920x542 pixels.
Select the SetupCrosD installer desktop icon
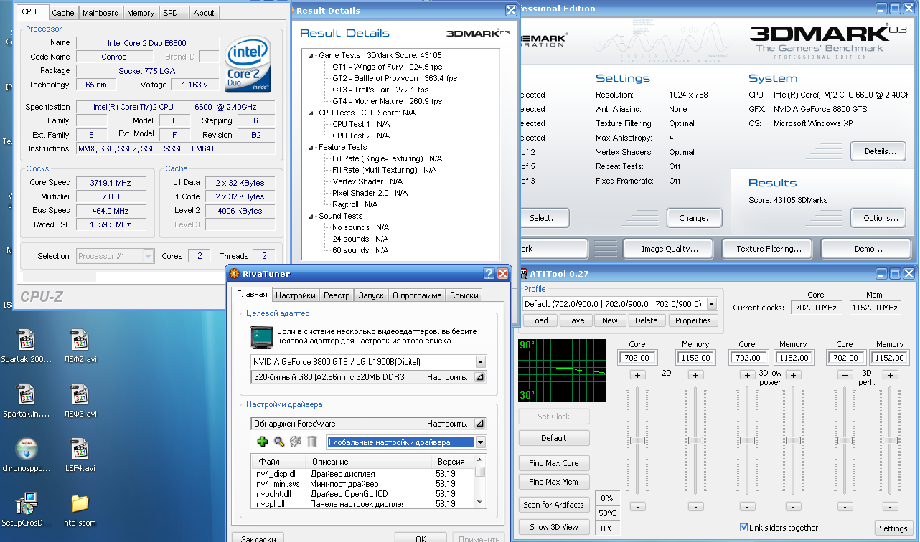(27, 504)
